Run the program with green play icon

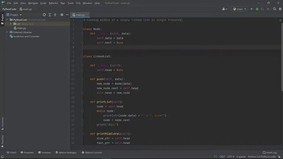(252, 9)
